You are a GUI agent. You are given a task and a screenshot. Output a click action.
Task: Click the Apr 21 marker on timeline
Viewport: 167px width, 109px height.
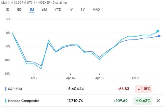click(99, 78)
